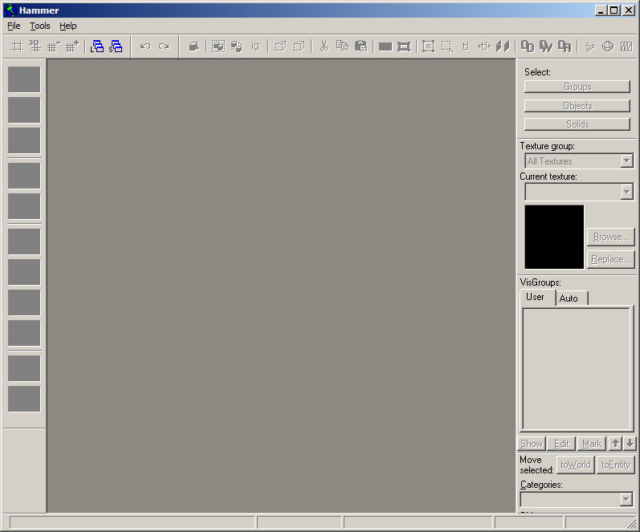Click the toEntity button
Viewport: 640px width, 532px height.
tap(616, 465)
